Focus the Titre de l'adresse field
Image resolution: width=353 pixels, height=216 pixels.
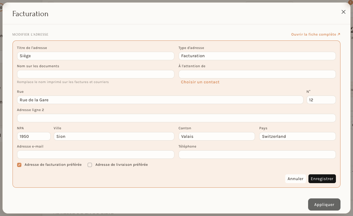[x=96, y=56]
